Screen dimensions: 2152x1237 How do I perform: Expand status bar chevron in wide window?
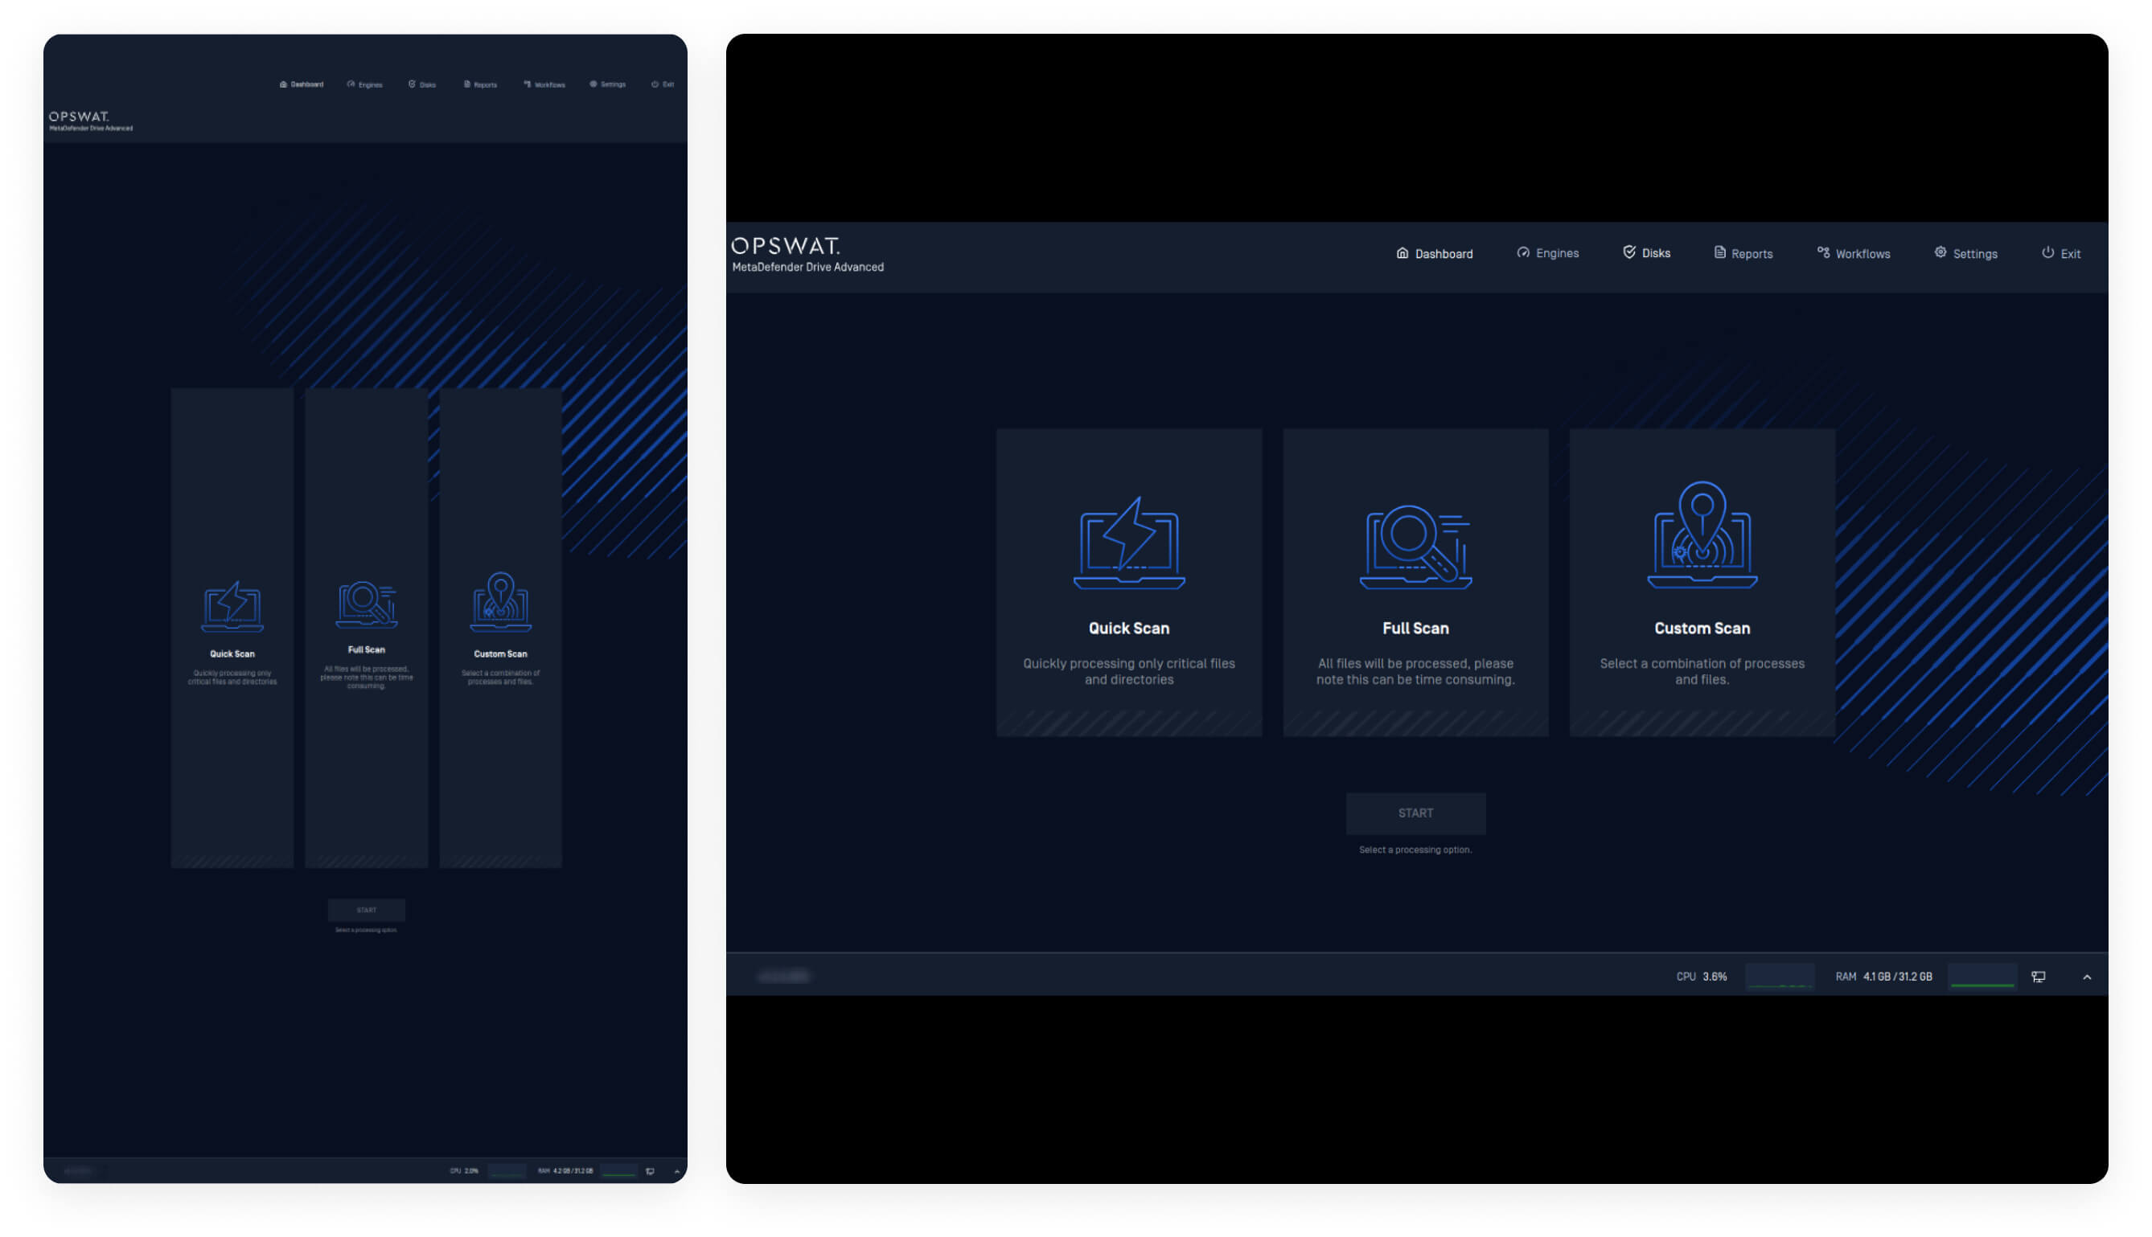(2087, 977)
